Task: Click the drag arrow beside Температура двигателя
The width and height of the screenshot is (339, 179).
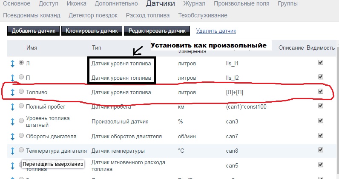Action: click(12, 151)
